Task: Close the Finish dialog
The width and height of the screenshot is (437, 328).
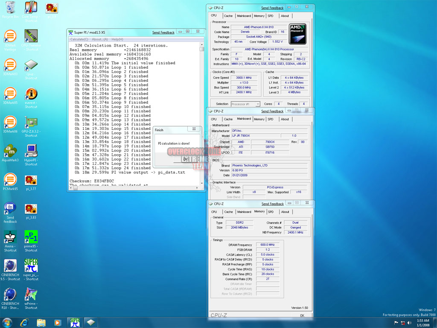Action: (194, 129)
